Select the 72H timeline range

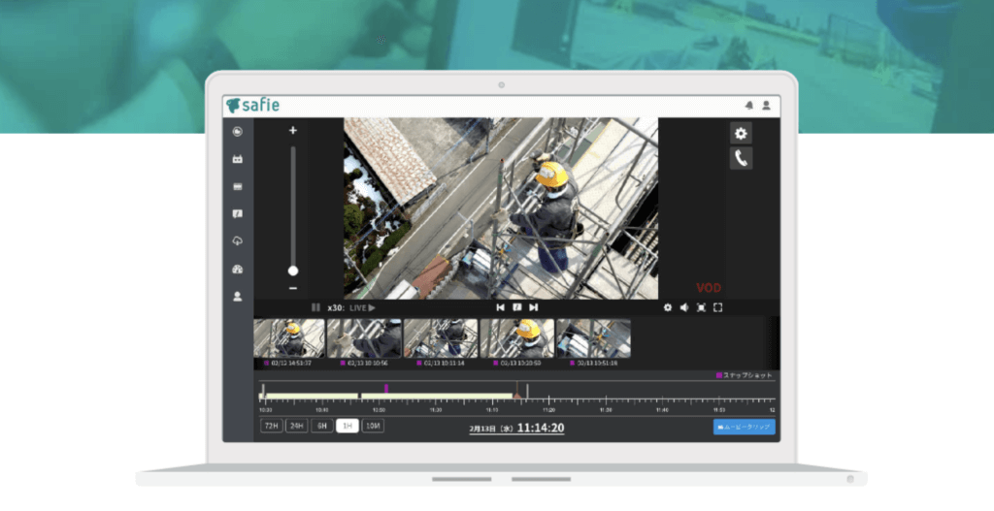pyautogui.click(x=271, y=426)
